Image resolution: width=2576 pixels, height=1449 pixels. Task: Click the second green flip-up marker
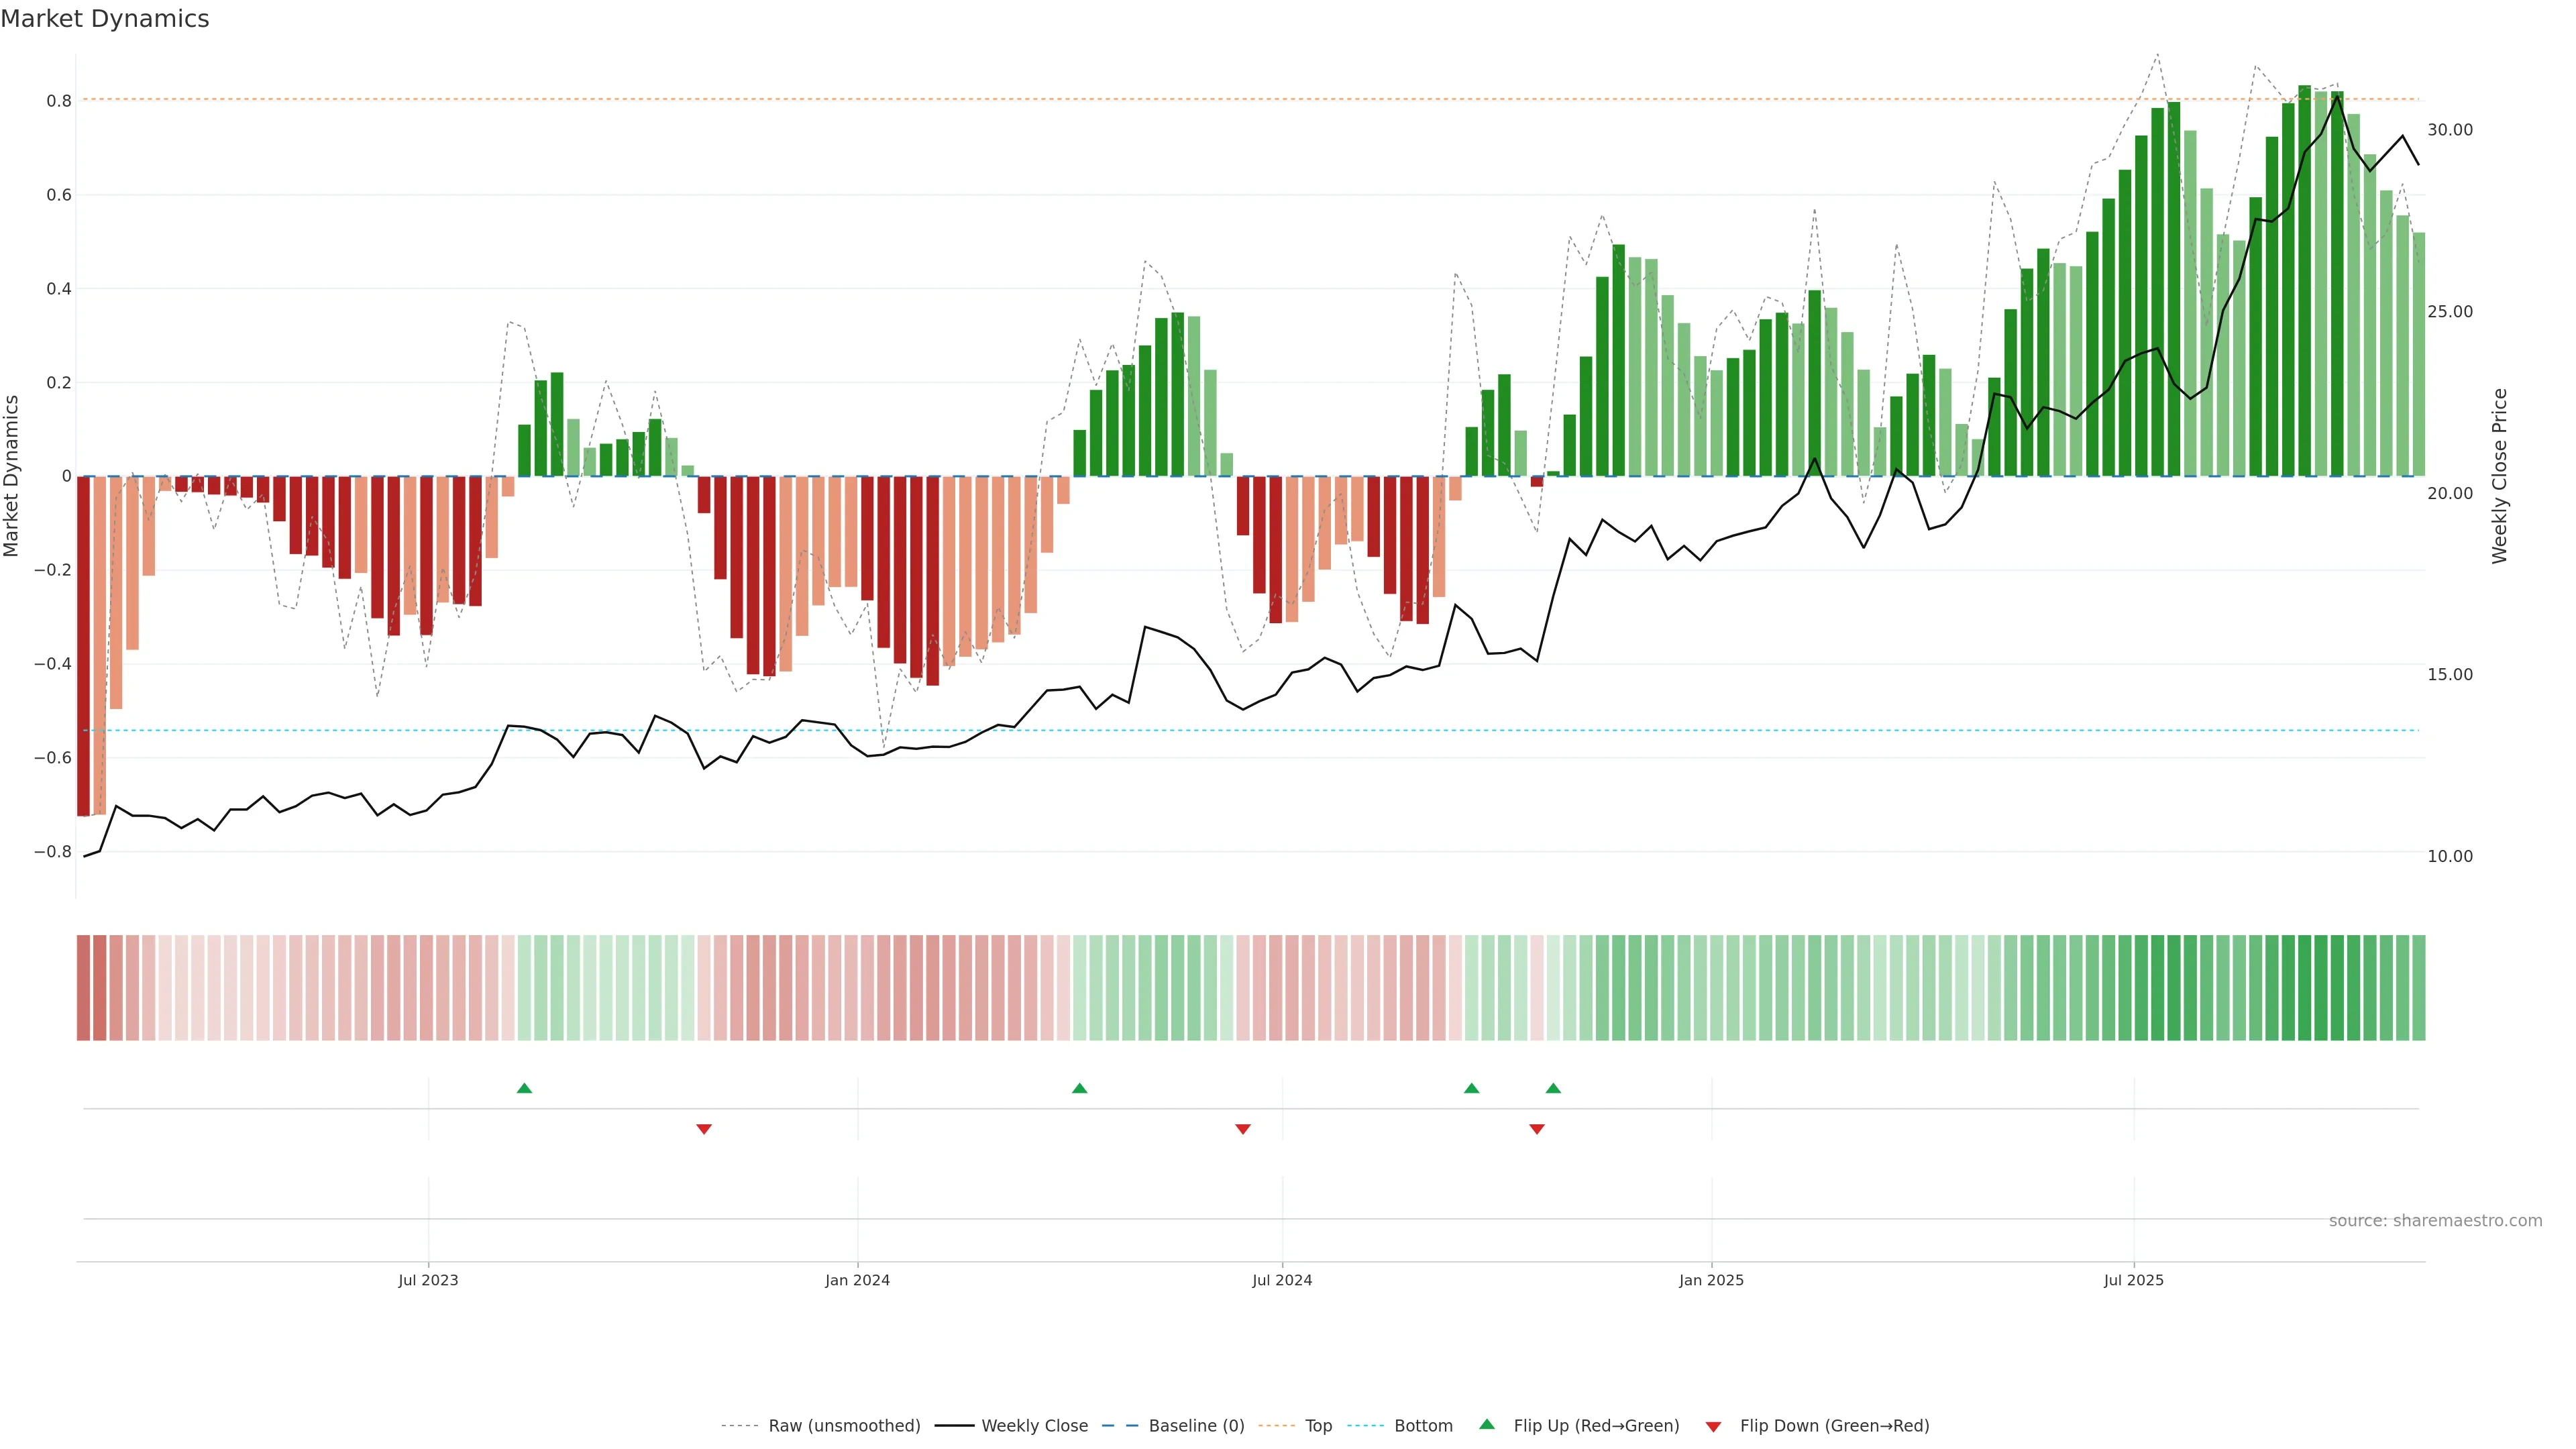(x=1079, y=1088)
